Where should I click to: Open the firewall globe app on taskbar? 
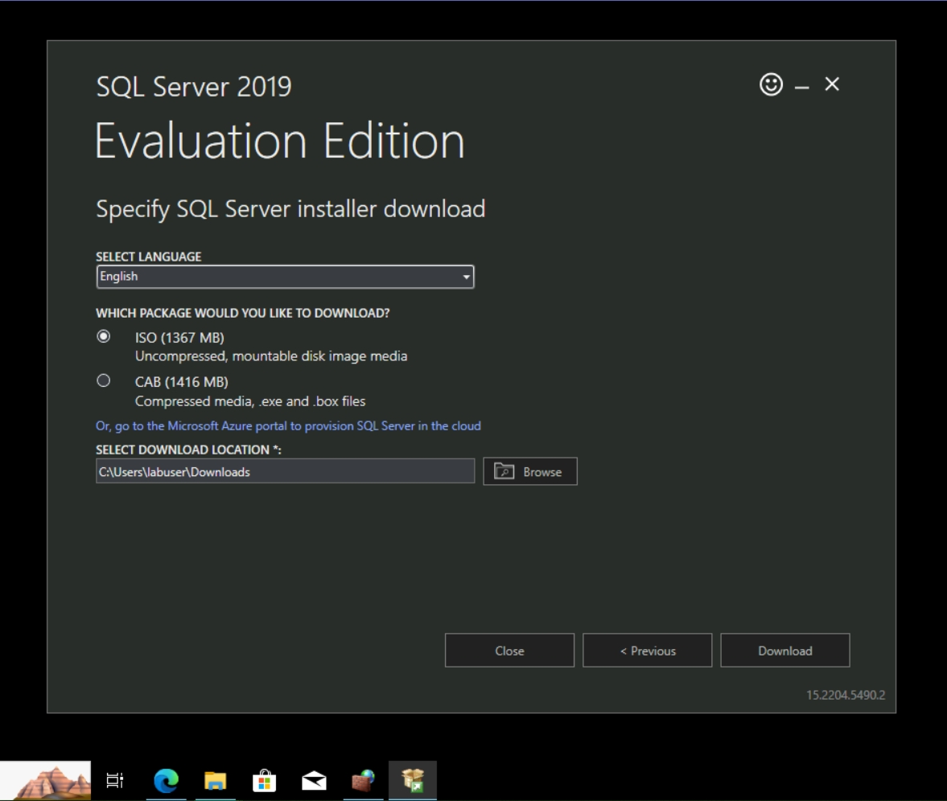[363, 780]
